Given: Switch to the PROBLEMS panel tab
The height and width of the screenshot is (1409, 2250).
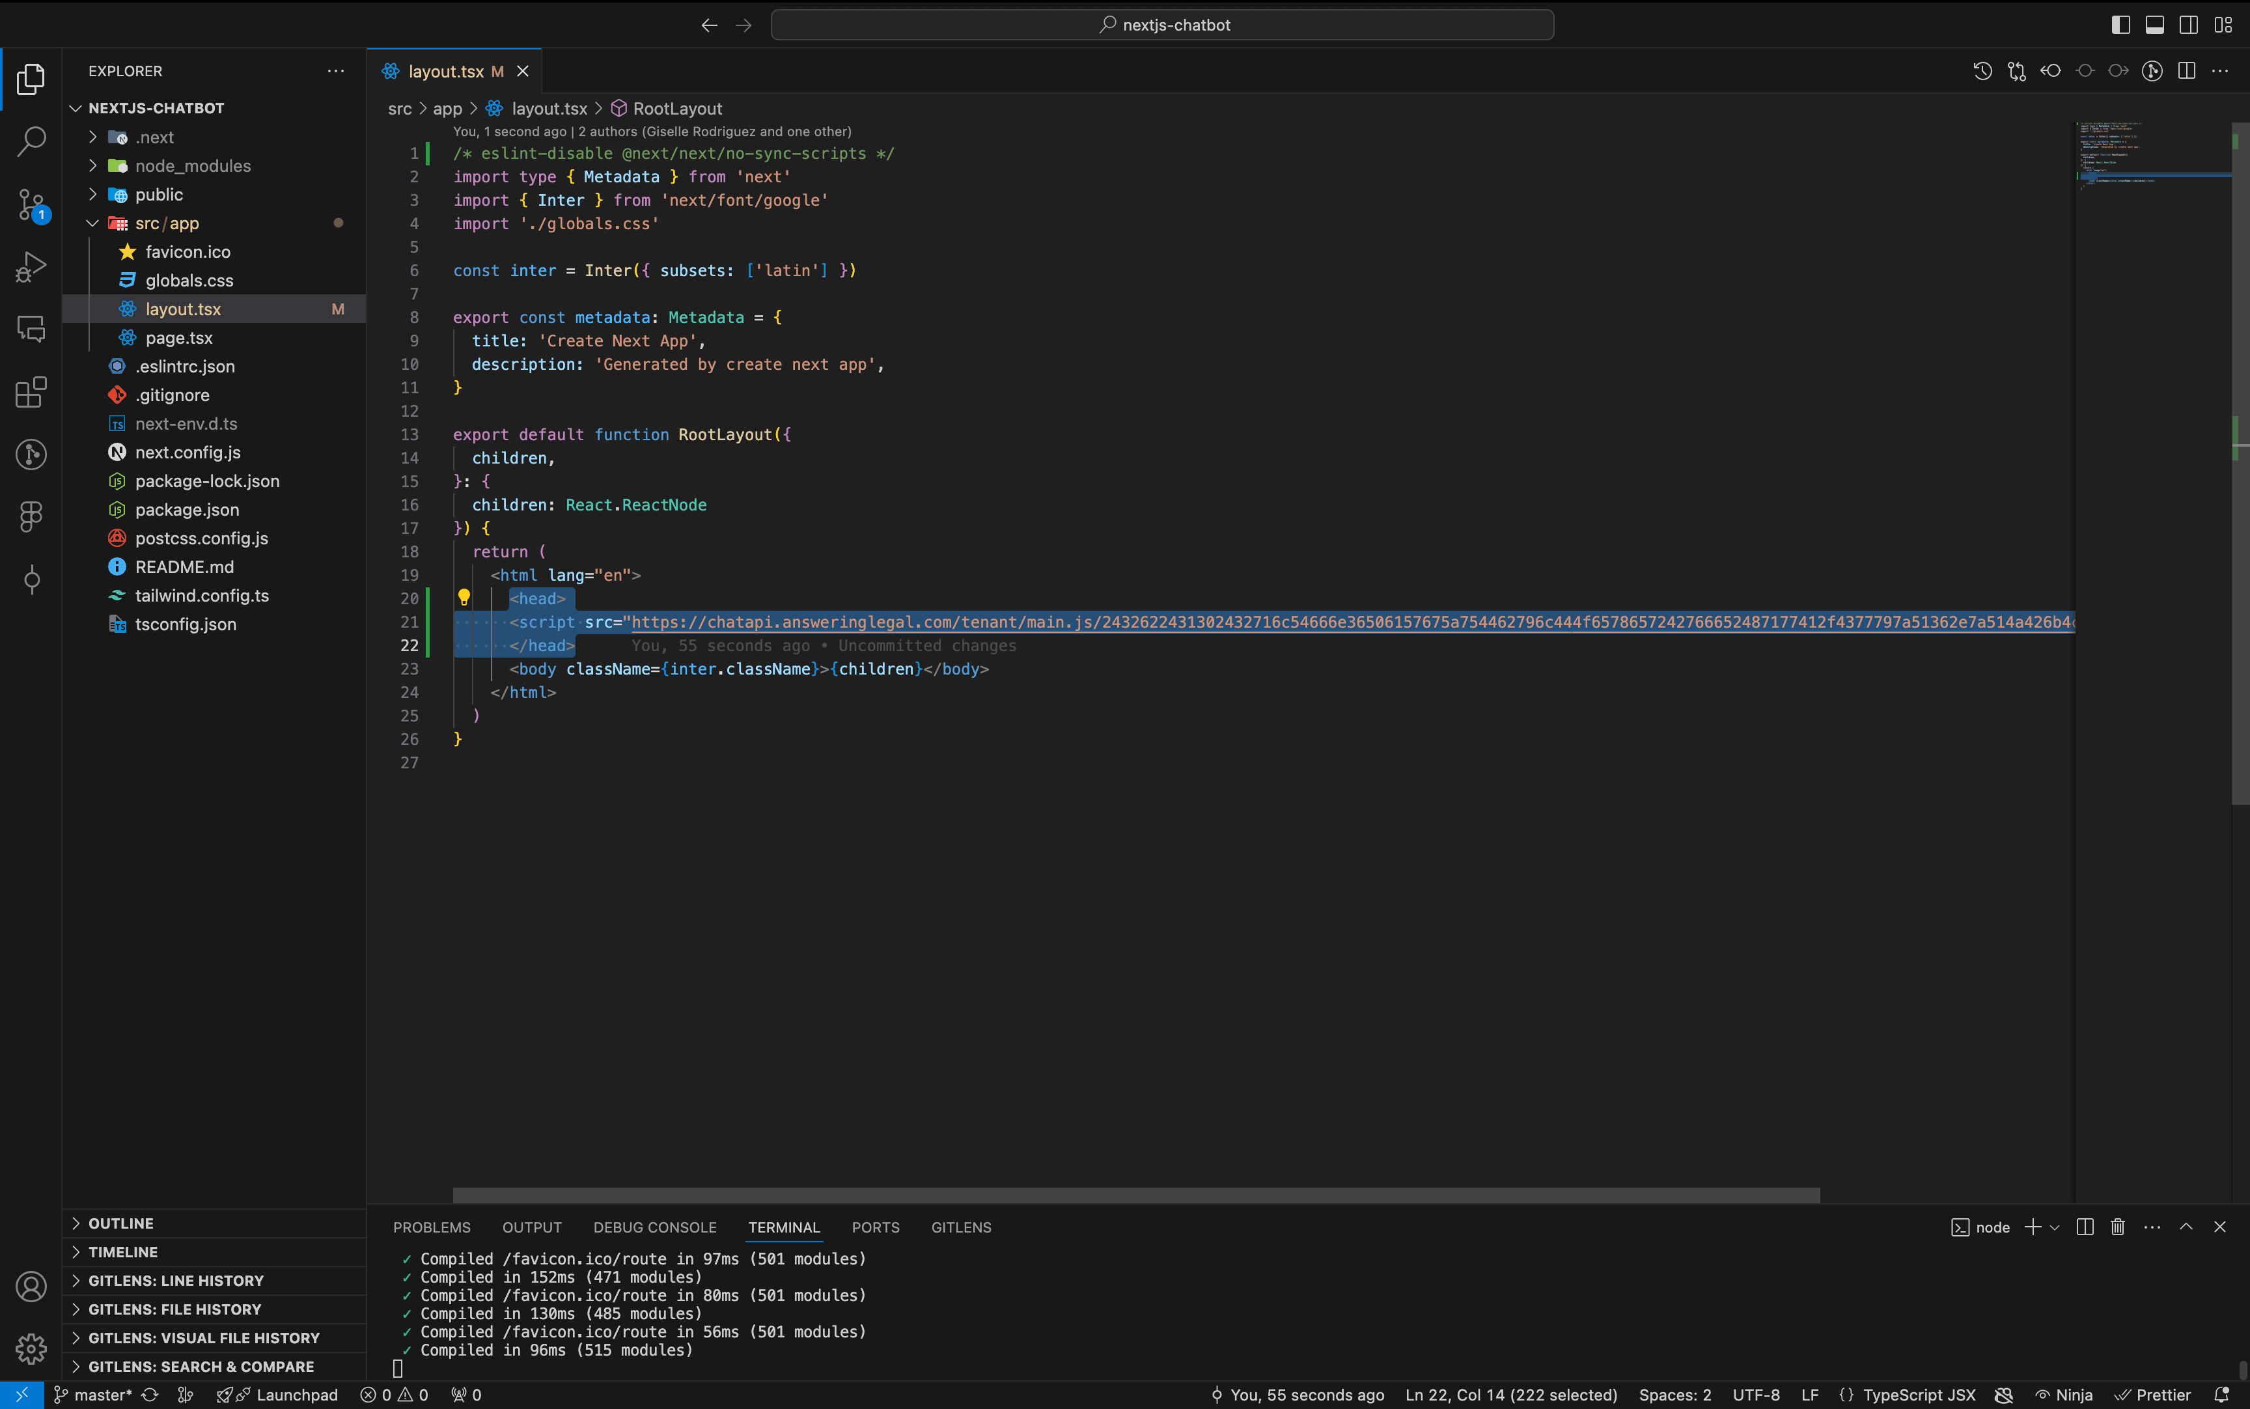Looking at the screenshot, I should point(432,1227).
